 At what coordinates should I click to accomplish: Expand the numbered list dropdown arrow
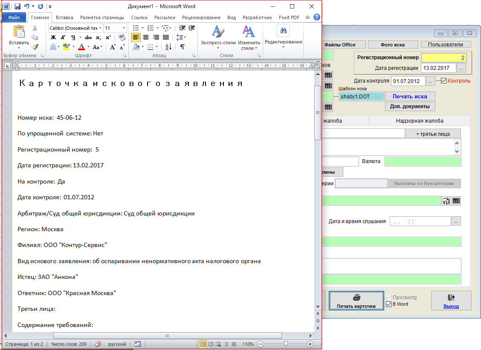pyautogui.click(x=158, y=28)
